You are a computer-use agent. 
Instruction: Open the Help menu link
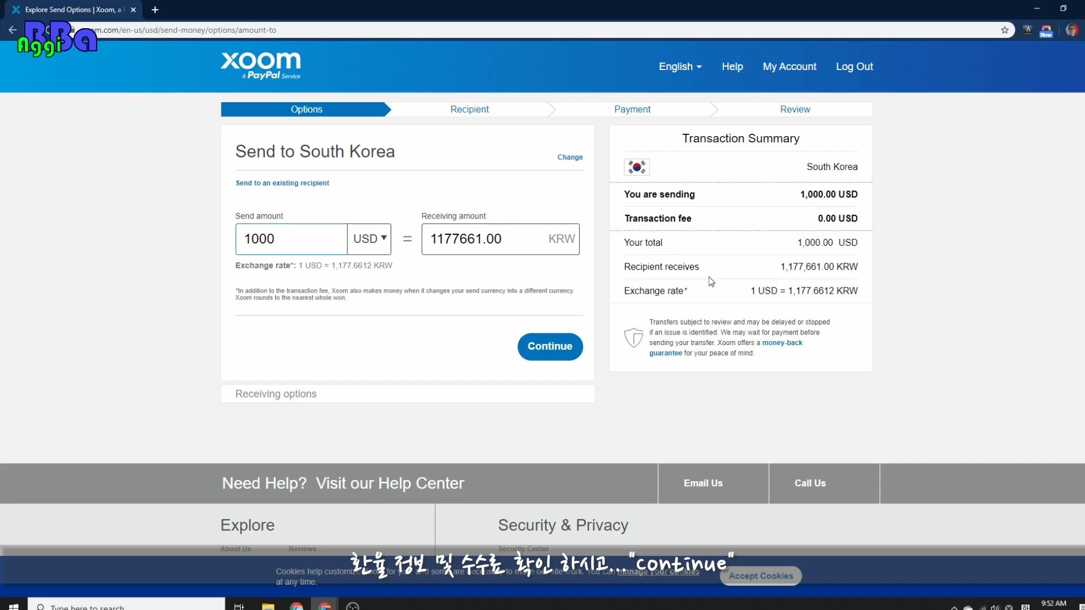point(732,67)
